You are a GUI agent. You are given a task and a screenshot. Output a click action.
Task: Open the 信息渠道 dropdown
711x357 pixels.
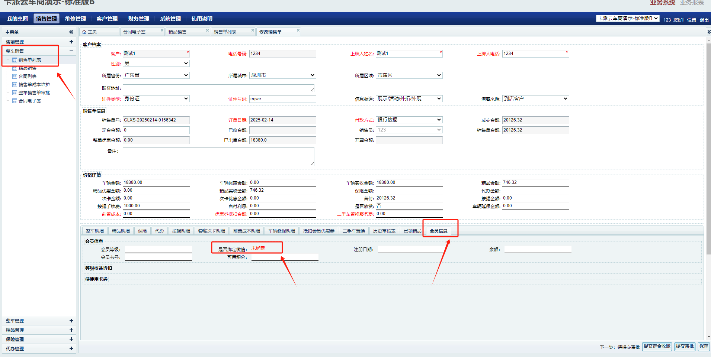point(409,99)
